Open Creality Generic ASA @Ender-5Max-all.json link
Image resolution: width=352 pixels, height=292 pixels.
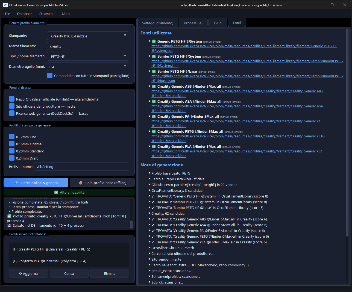tap(237, 108)
